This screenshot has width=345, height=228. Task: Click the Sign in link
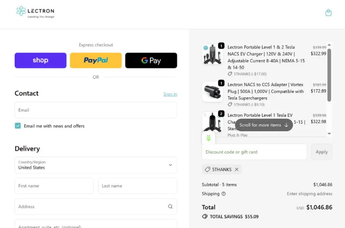(x=170, y=94)
